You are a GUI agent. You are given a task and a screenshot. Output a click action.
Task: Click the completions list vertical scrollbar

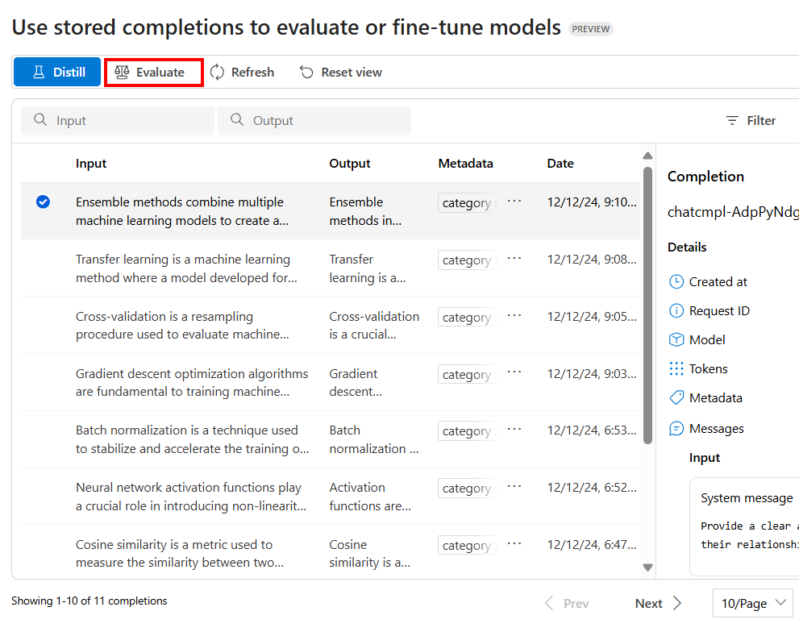coord(647,305)
